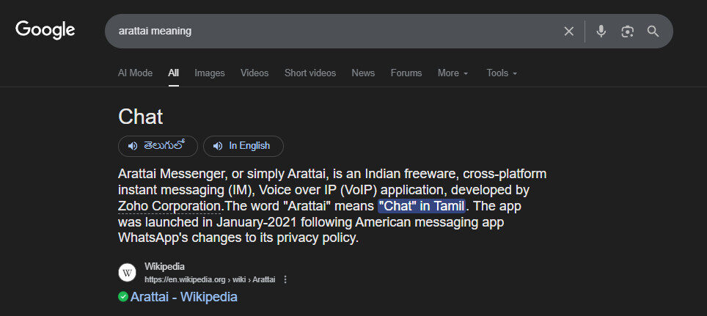Open the Videos results tab

click(x=254, y=73)
